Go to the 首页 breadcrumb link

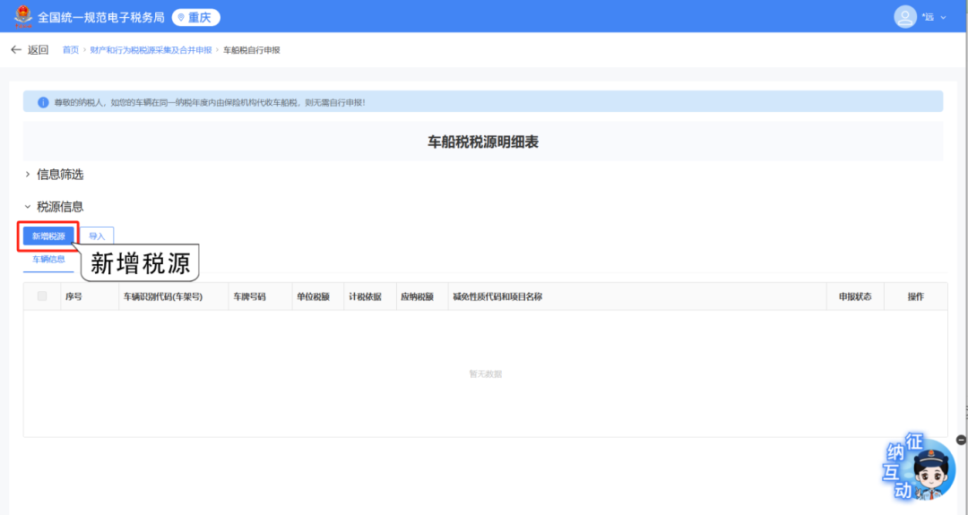(70, 50)
